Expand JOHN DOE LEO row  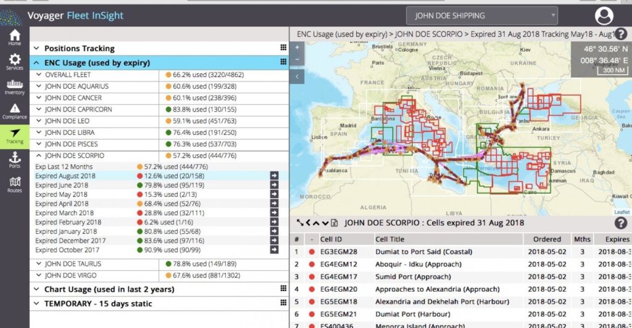[39, 121]
